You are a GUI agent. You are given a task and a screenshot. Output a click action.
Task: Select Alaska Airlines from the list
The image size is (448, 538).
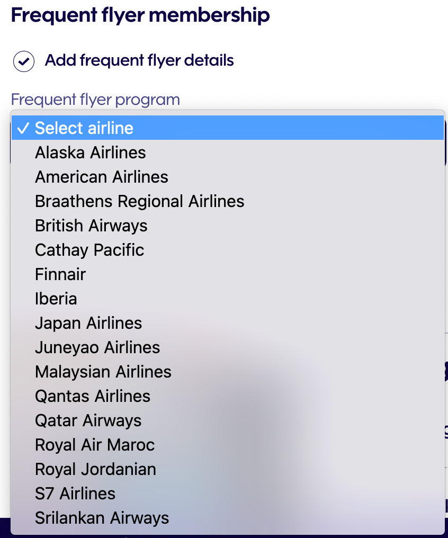(228, 153)
